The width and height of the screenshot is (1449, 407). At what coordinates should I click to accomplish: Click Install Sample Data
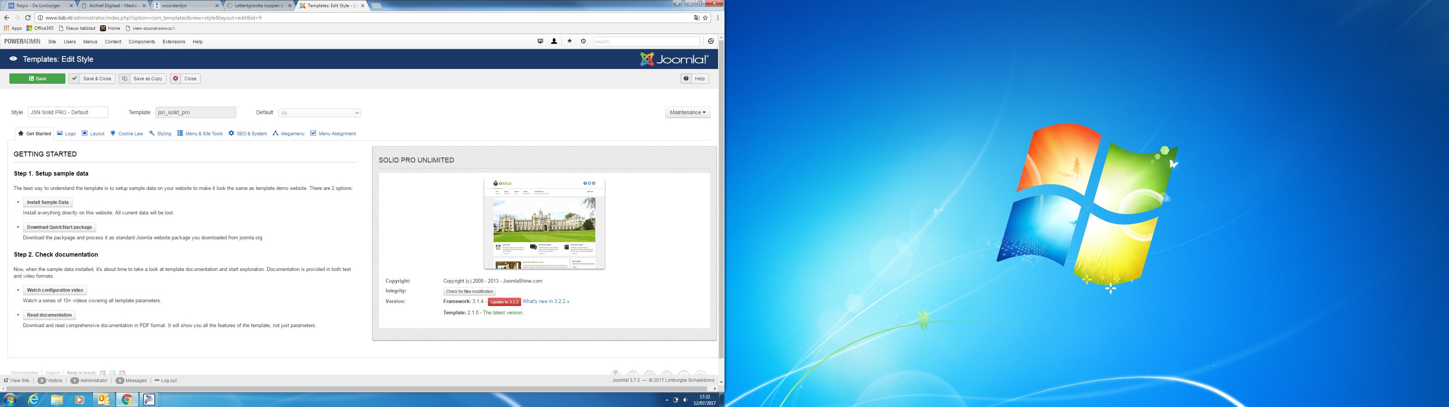pos(48,202)
